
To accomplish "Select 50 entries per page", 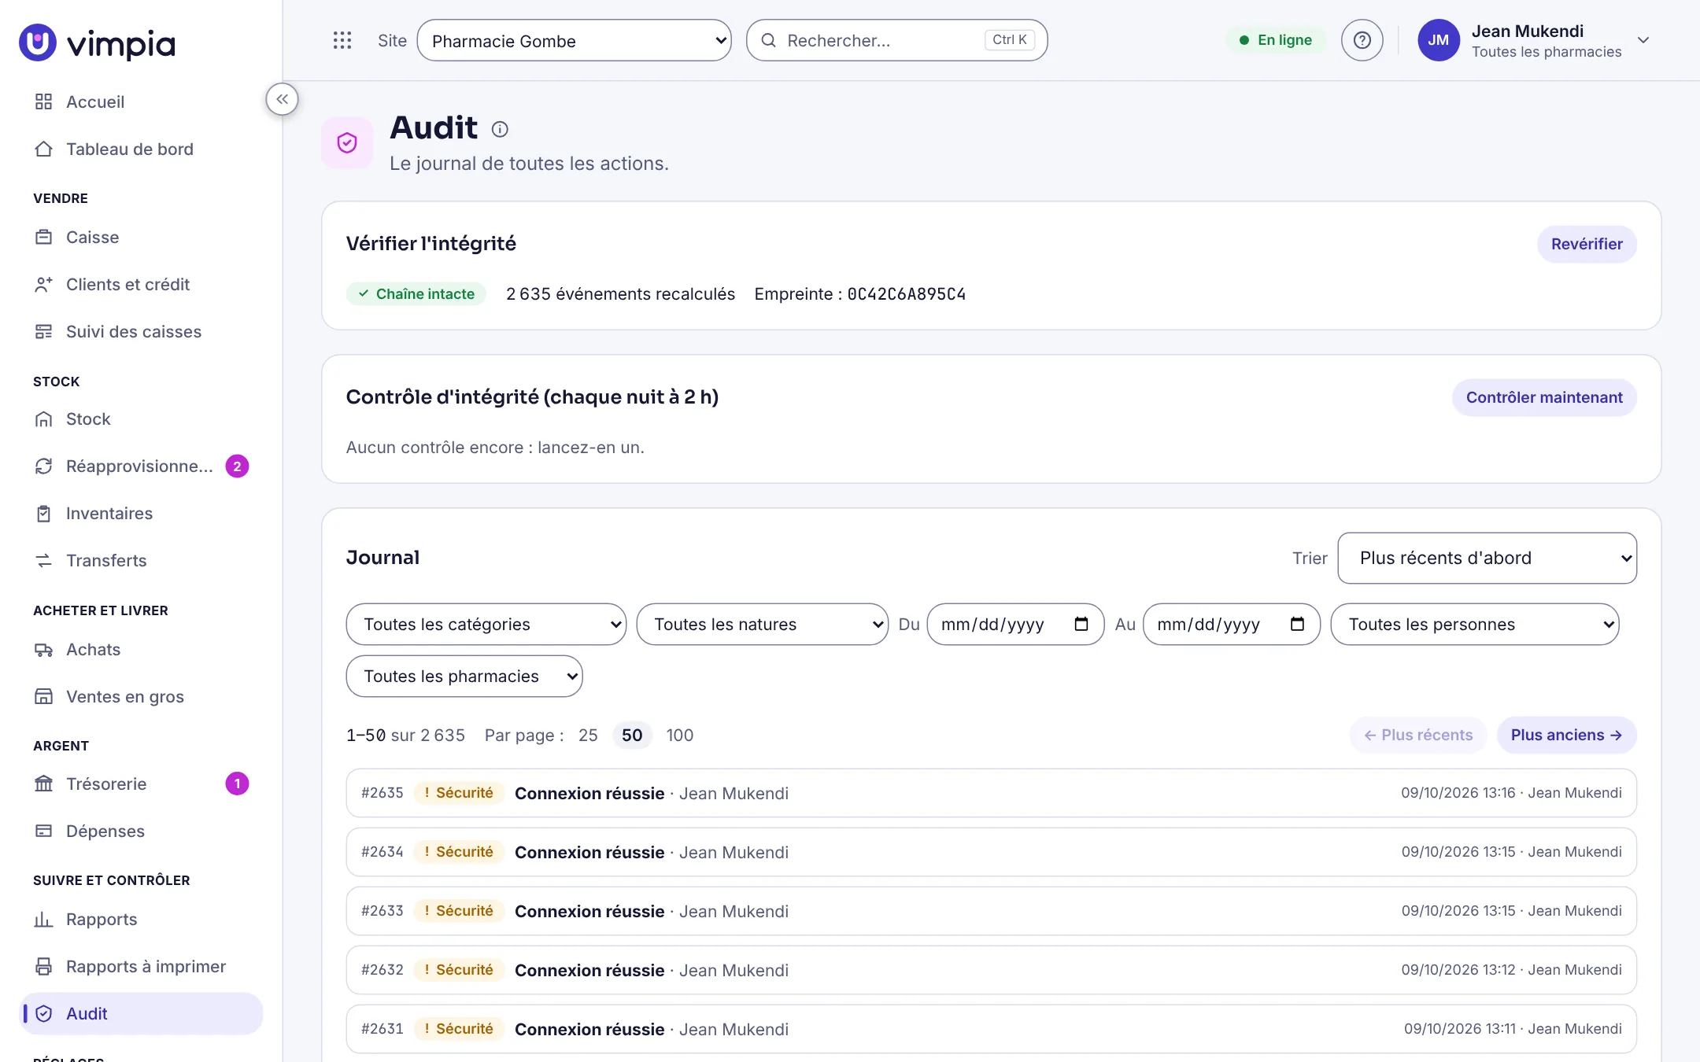I will pyautogui.click(x=632, y=735).
